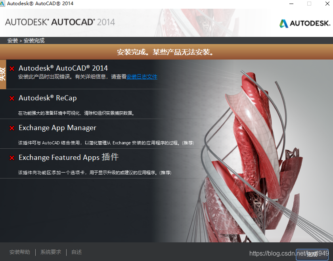Click the Exchange App Manager description text
The height and width of the screenshot is (261, 333).
[106, 143]
